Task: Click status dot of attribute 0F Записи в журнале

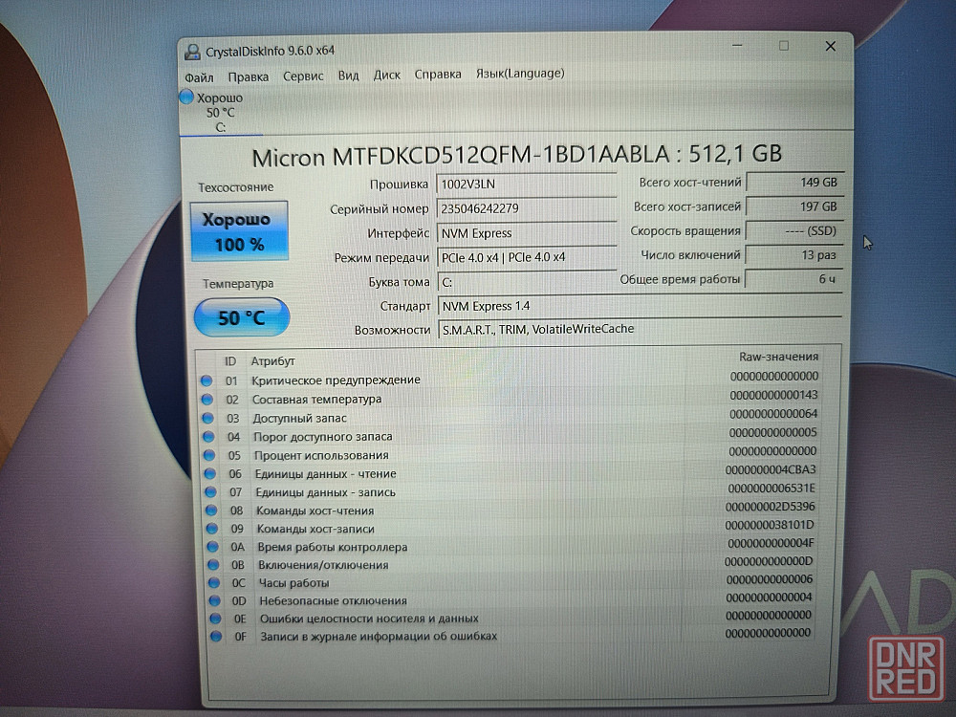Action: (x=215, y=636)
